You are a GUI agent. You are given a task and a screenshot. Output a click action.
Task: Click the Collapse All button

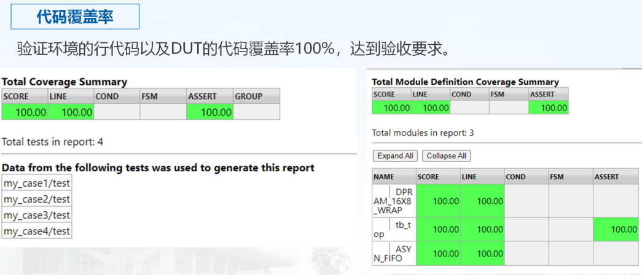(x=447, y=156)
